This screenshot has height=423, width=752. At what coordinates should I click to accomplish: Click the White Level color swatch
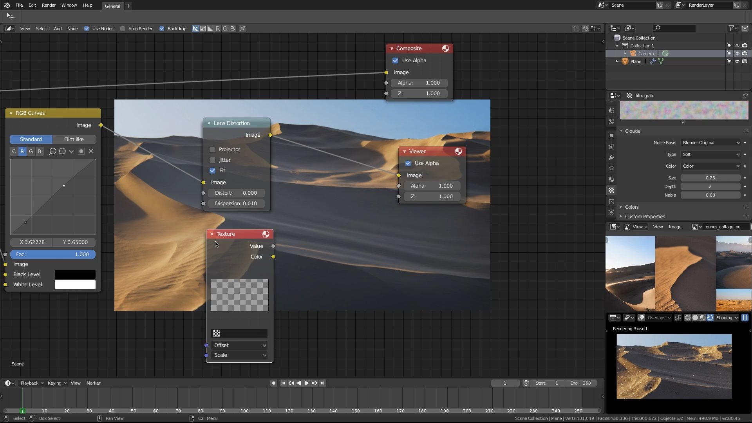pos(75,284)
